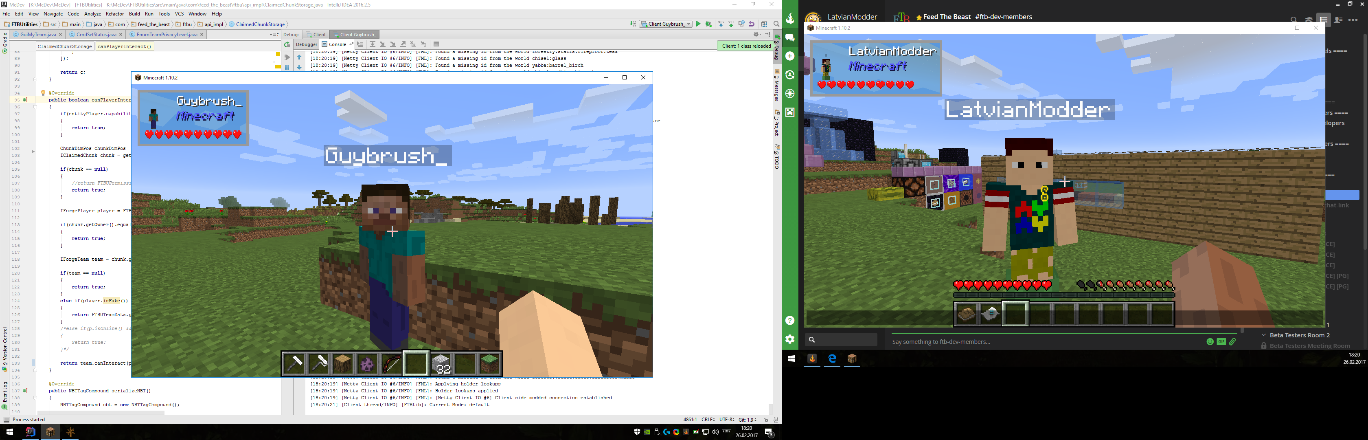The image size is (1368, 440).
Task: Open search everywhere magnifier in IntelliJ
Action: pos(776,24)
